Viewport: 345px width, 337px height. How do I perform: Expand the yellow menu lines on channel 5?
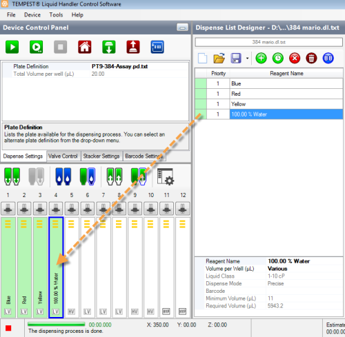tap(71, 224)
